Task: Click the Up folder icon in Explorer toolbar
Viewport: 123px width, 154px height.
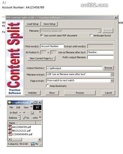Action: [x=32, y=113]
